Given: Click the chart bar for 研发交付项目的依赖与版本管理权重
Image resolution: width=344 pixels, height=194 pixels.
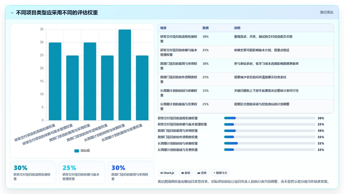Looking at the screenshot, I should (x=72, y=88).
